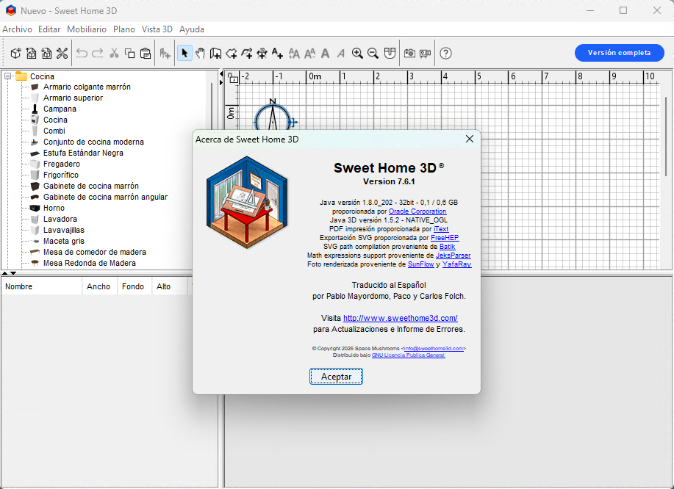Toggle the base plan lock icon

pos(232,78)
